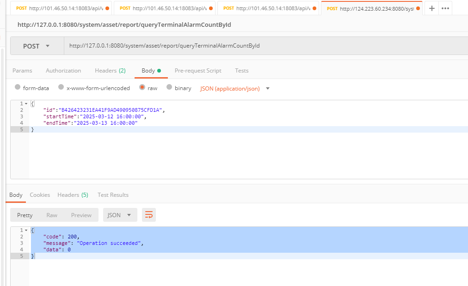The image size is (468, 286).
Task: Collapse response JSON at line 1 fold arrow
Action: (x=26, y=230)
